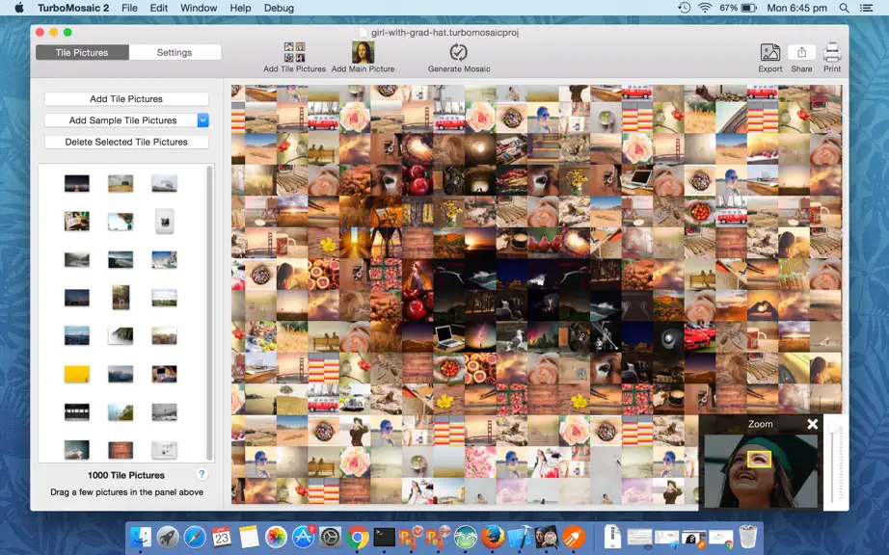Screen dimensions: 889x555
Task: Click the Add Tile Pictures toolbar icon
Action: [294, 52]
